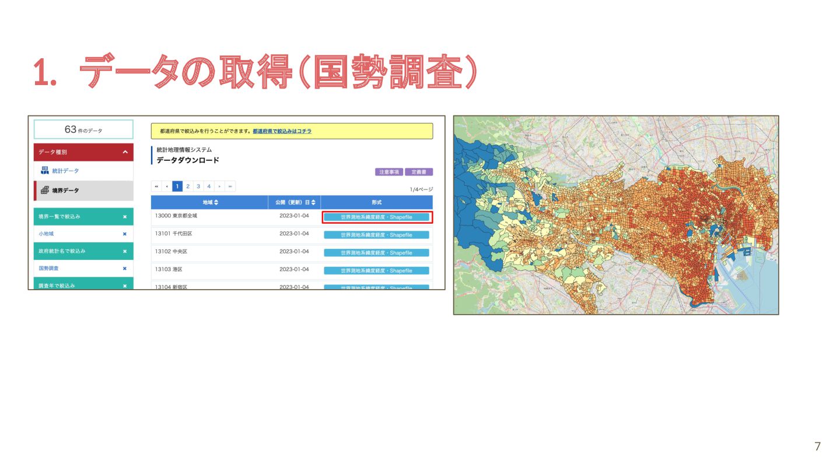Image resolution: width=840 pixels, height=472 pixels.
Task: Remove the 境界一覧で絞込み filter with its X
Action: coord(125,217)
